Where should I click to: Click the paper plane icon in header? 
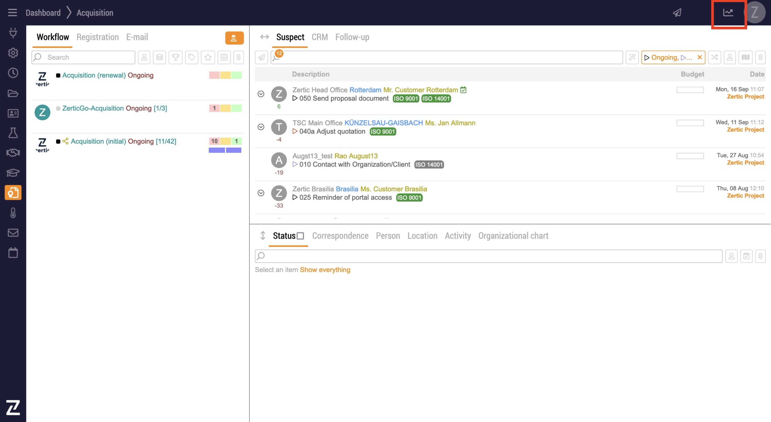pyautogui.click(x=677, y=13)
